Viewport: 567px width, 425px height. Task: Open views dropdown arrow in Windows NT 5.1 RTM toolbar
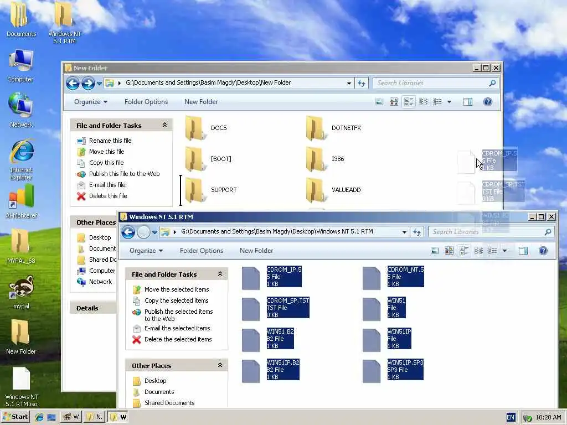click(x=504, y=251)
